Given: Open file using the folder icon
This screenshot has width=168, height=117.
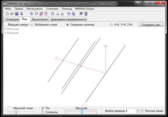Looking at the screenshot, I should [x=12, y=14].
